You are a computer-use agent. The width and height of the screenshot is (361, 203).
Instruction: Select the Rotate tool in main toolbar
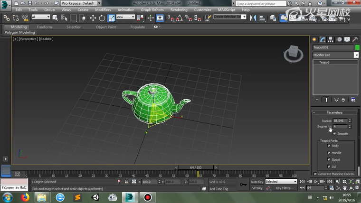[x=102, y=18]
